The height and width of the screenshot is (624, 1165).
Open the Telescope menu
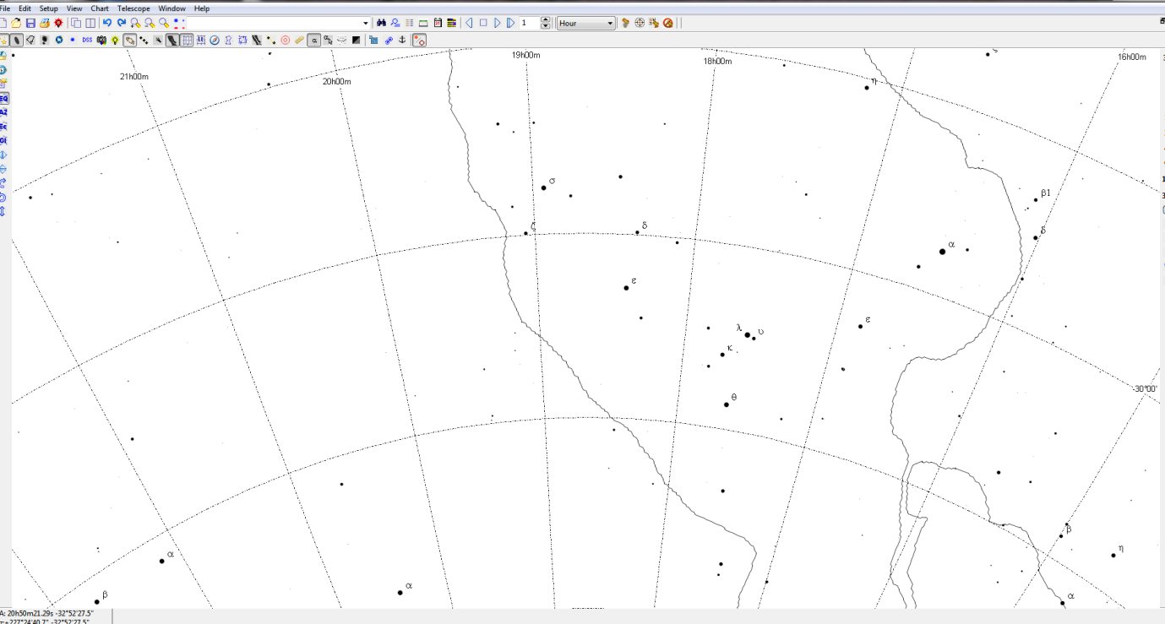click(x=133, y=8)
